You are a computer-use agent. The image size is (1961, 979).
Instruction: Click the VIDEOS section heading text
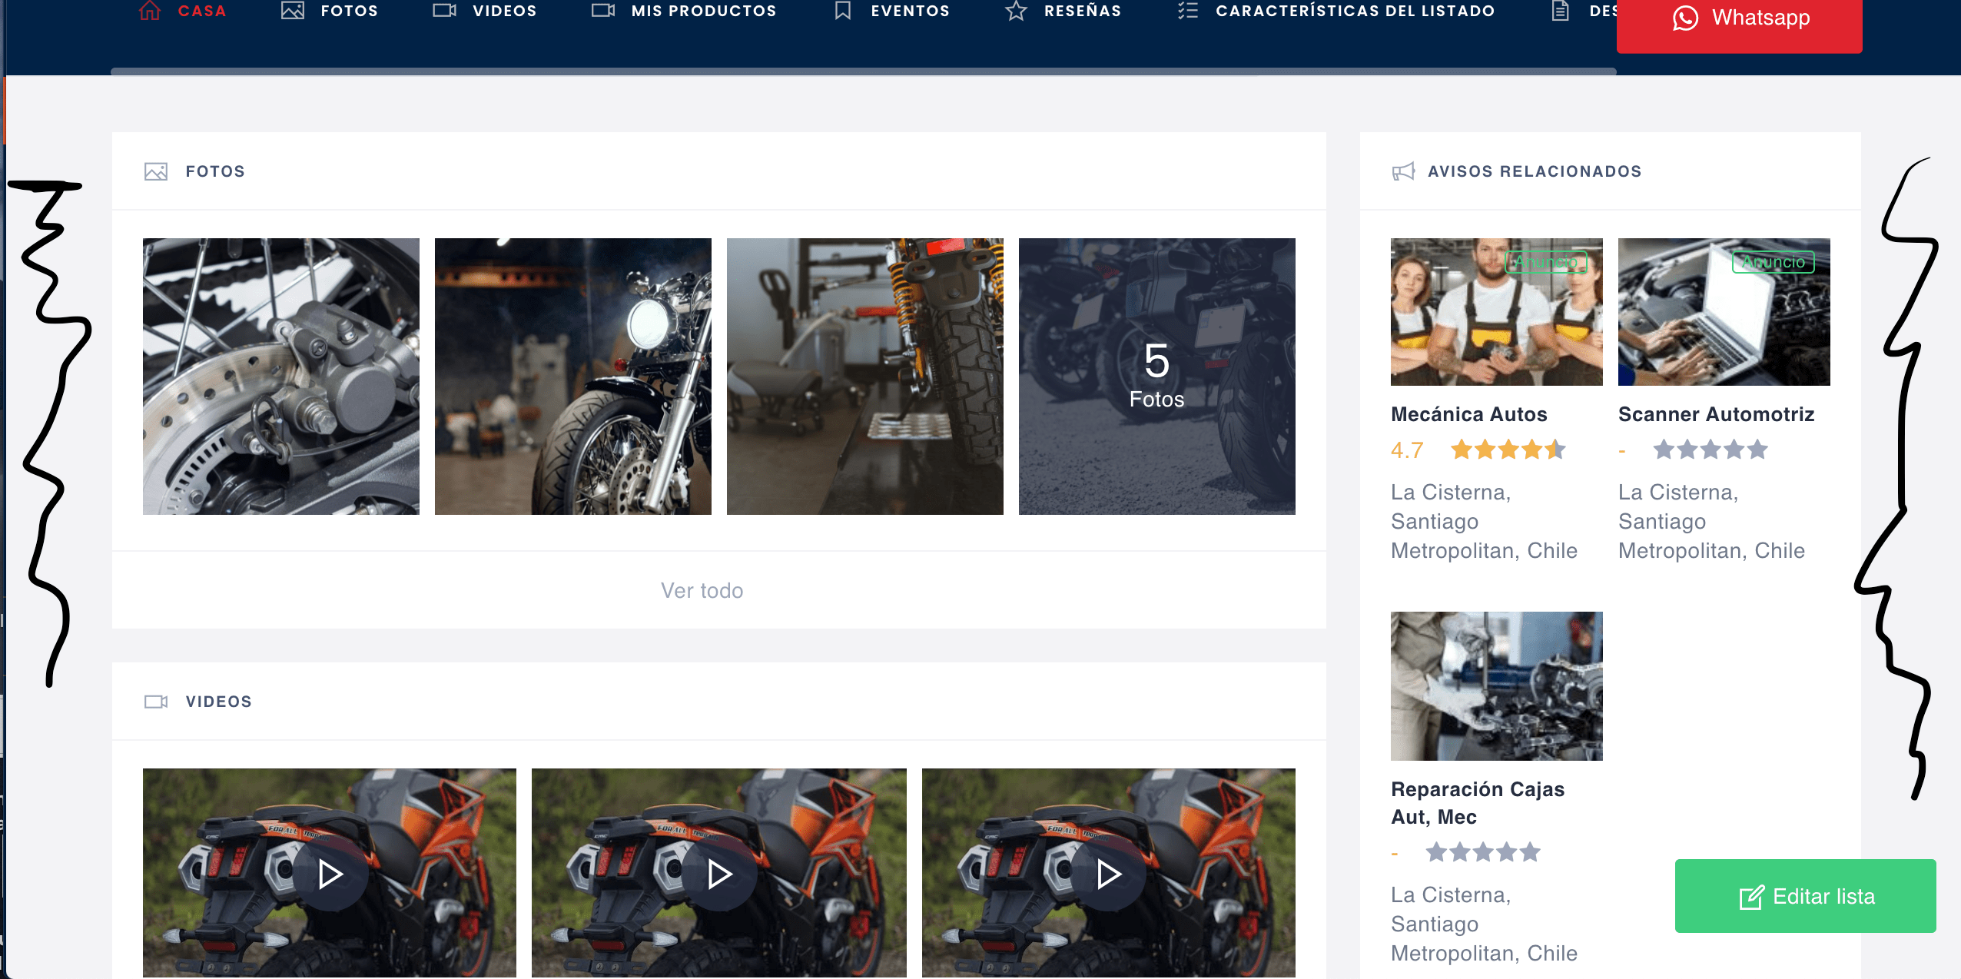click(219, 702)
